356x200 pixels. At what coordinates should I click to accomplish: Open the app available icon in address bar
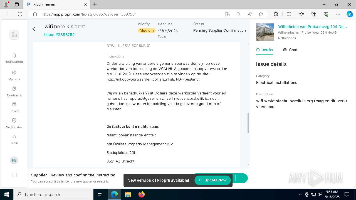228,14
